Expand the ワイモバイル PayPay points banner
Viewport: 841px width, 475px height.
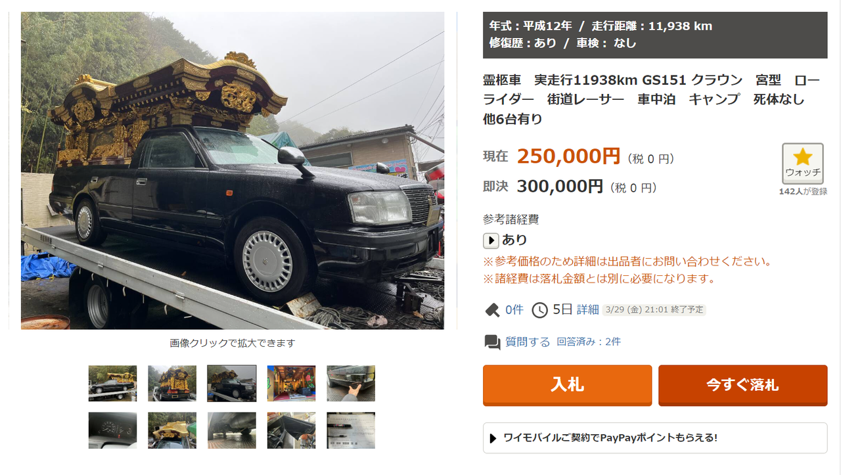point(655,438)
